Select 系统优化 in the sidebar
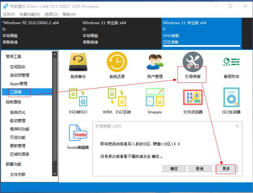Viewport: 253px width, 193px height. [17, 112]
